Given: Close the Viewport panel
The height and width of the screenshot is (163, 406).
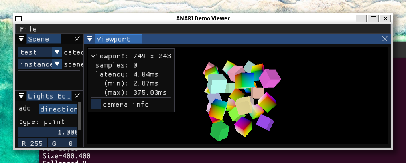Looking at the screenshot, I should click(384, 39).
